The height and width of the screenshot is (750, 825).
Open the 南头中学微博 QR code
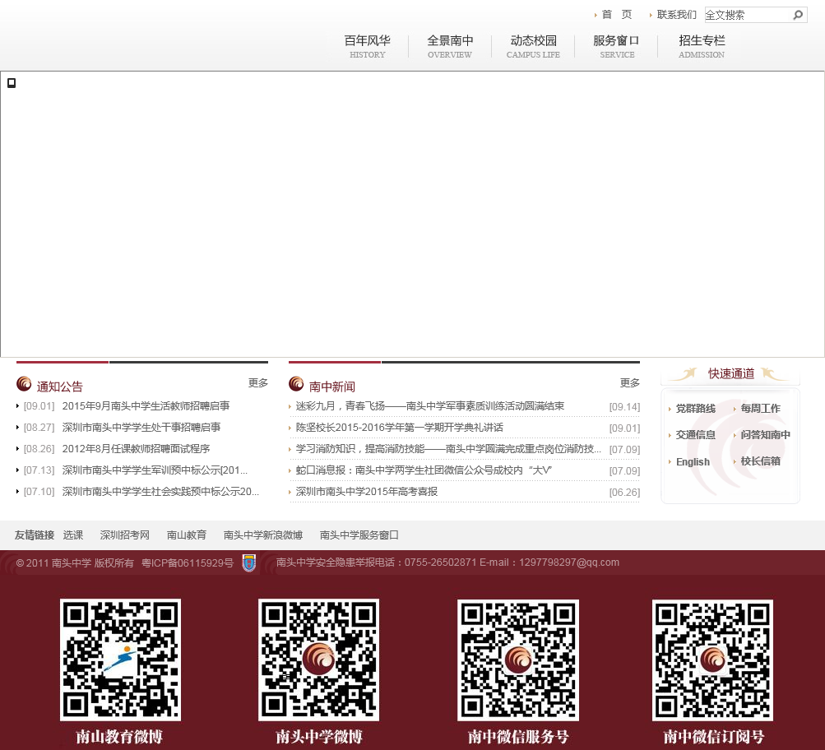[319, 660]
